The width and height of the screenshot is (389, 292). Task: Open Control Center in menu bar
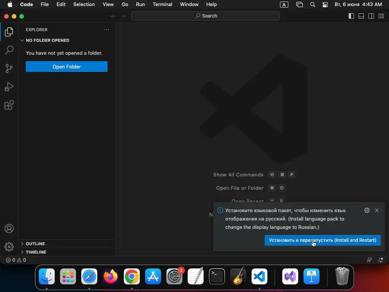tap(325, 5)
